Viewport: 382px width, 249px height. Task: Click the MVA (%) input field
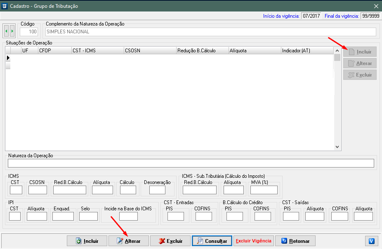tap(264, 190)
